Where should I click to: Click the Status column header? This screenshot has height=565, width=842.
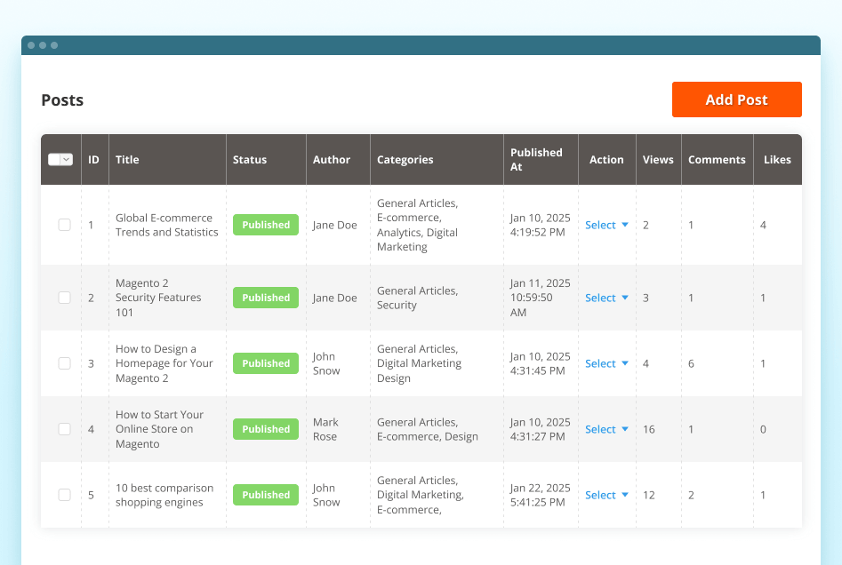(x=250, y=160)
